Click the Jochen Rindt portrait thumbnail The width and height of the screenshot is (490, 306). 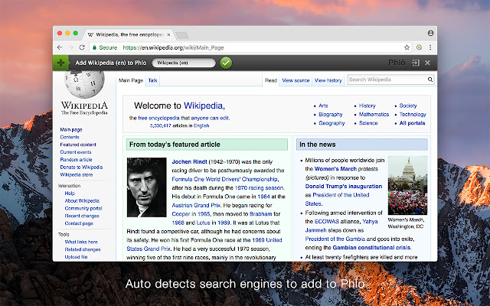146,187
